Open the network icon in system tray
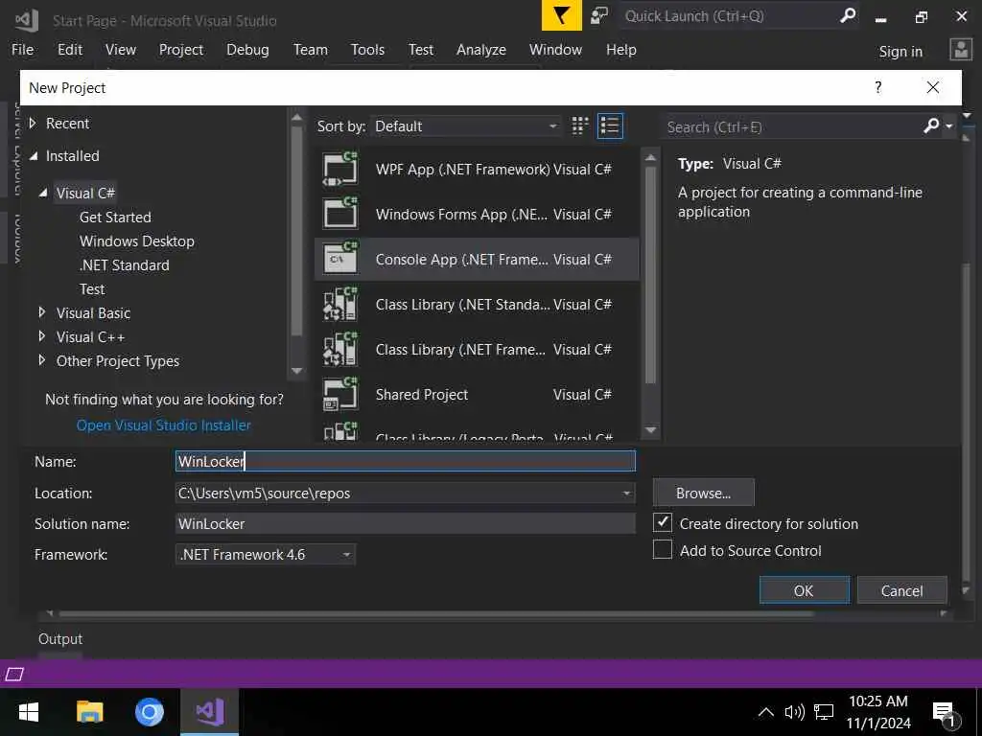 point(824,712)
